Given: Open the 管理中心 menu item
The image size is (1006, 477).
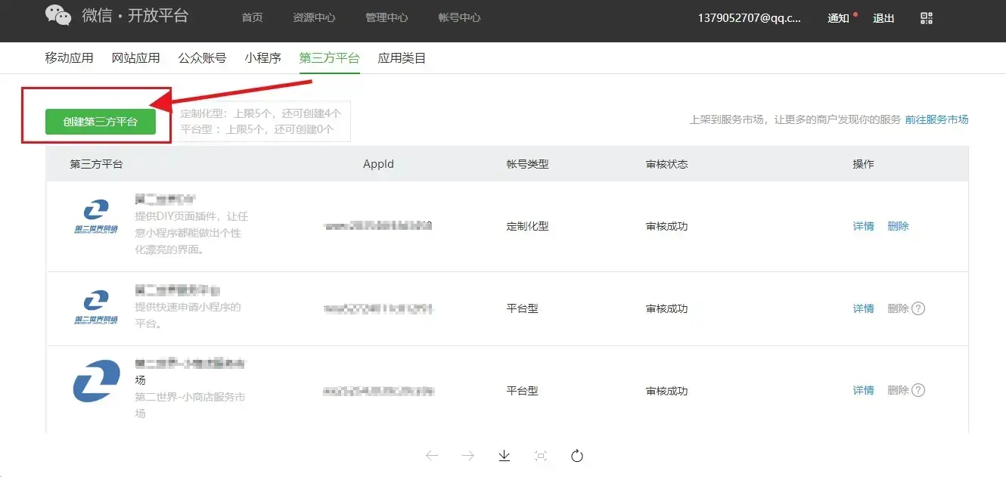Looking at the screenshot, I should [x=387, y=17].
